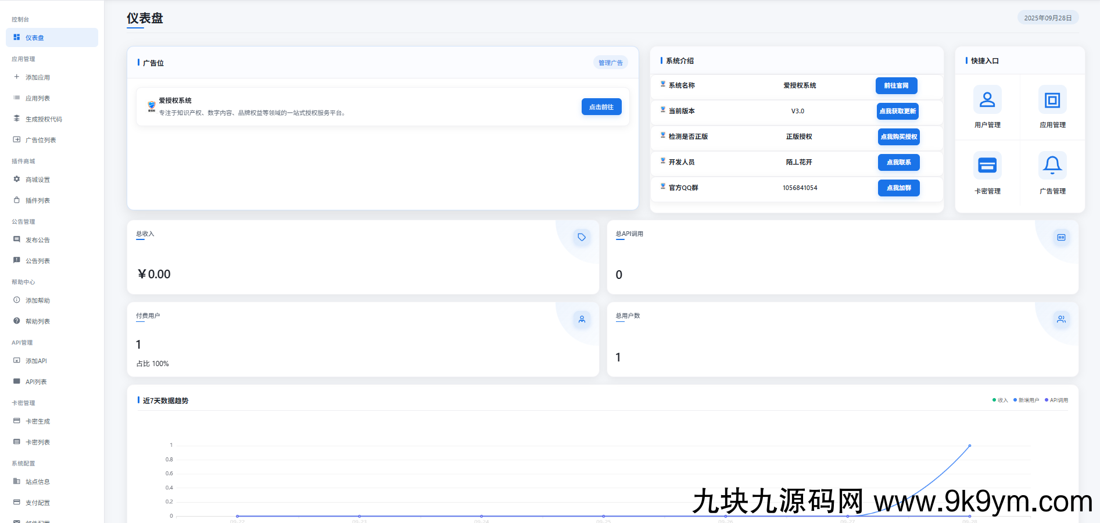This screenshot has width=1100, height=523.
Task: Click the 点我加群 button
Action: click(898, 188)
